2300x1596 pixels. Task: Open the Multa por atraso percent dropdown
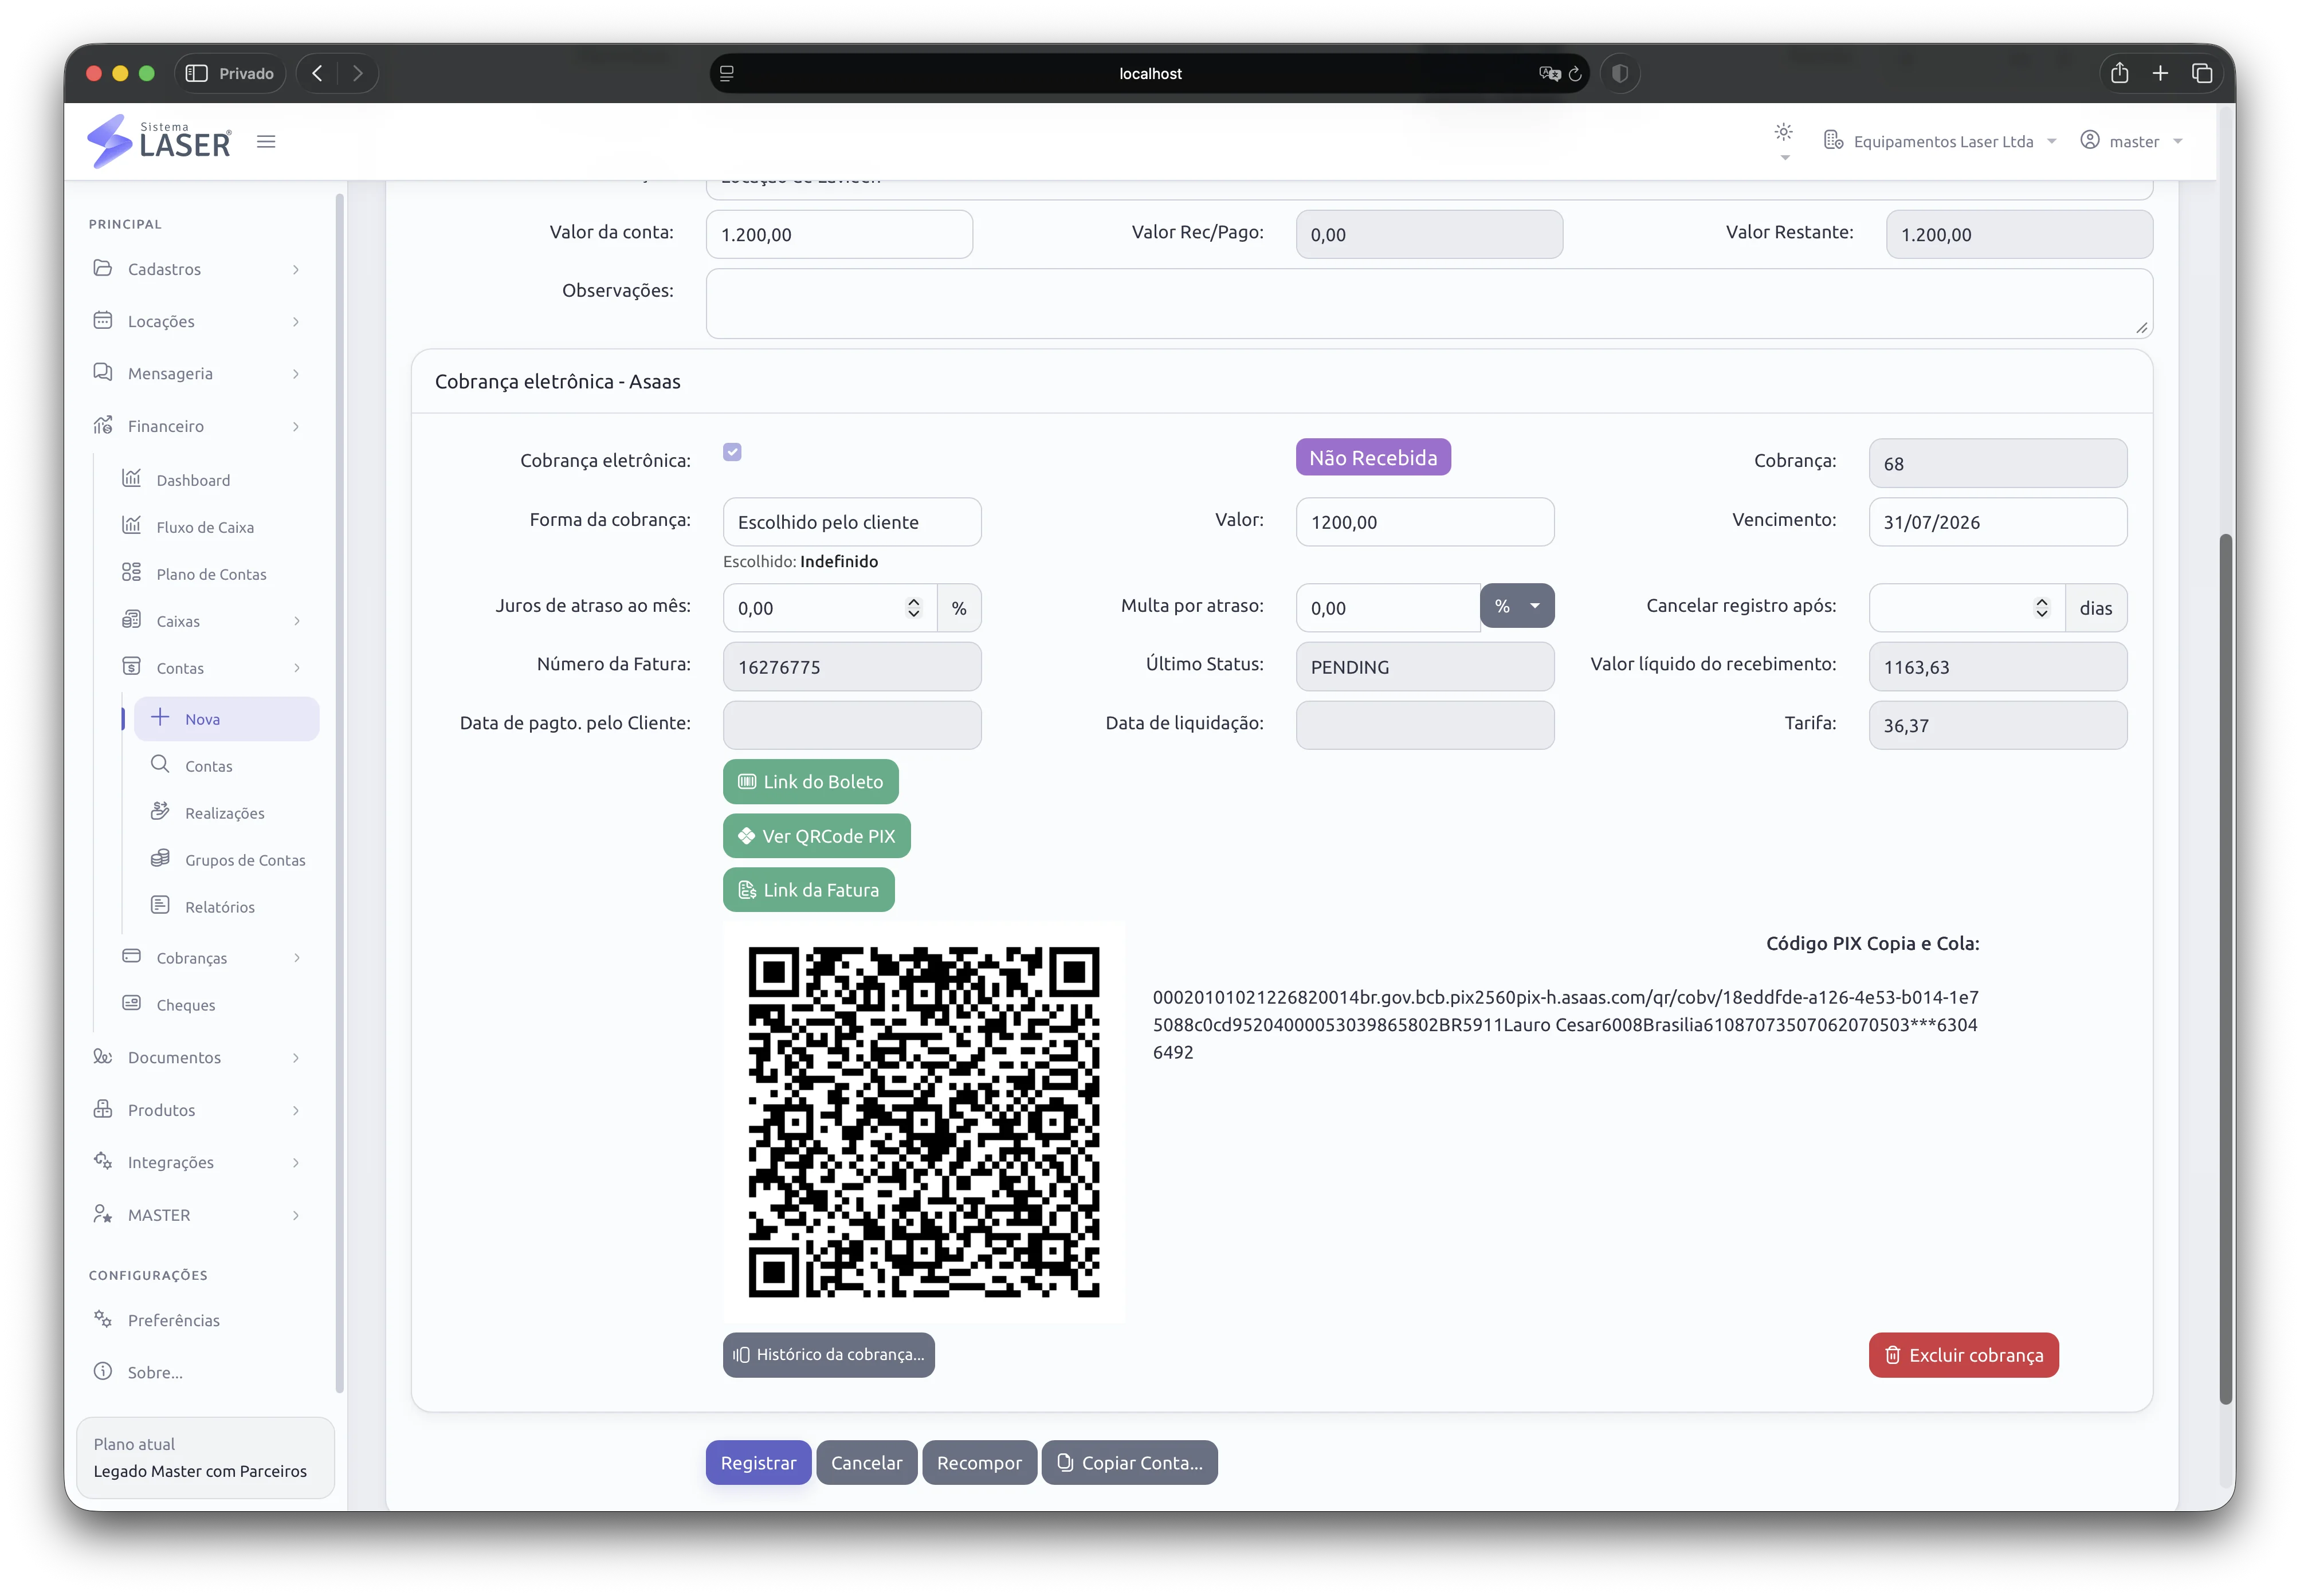click(1517, 606)
